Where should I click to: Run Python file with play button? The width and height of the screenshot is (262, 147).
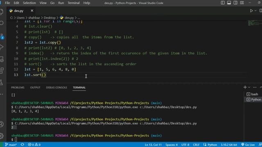coord(251,11)
